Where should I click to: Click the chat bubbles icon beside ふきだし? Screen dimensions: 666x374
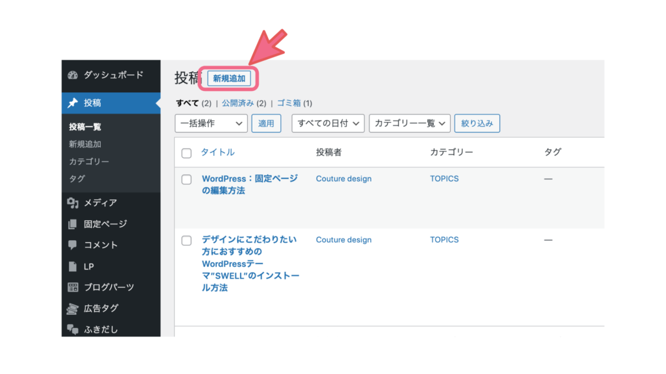(73, 329)
